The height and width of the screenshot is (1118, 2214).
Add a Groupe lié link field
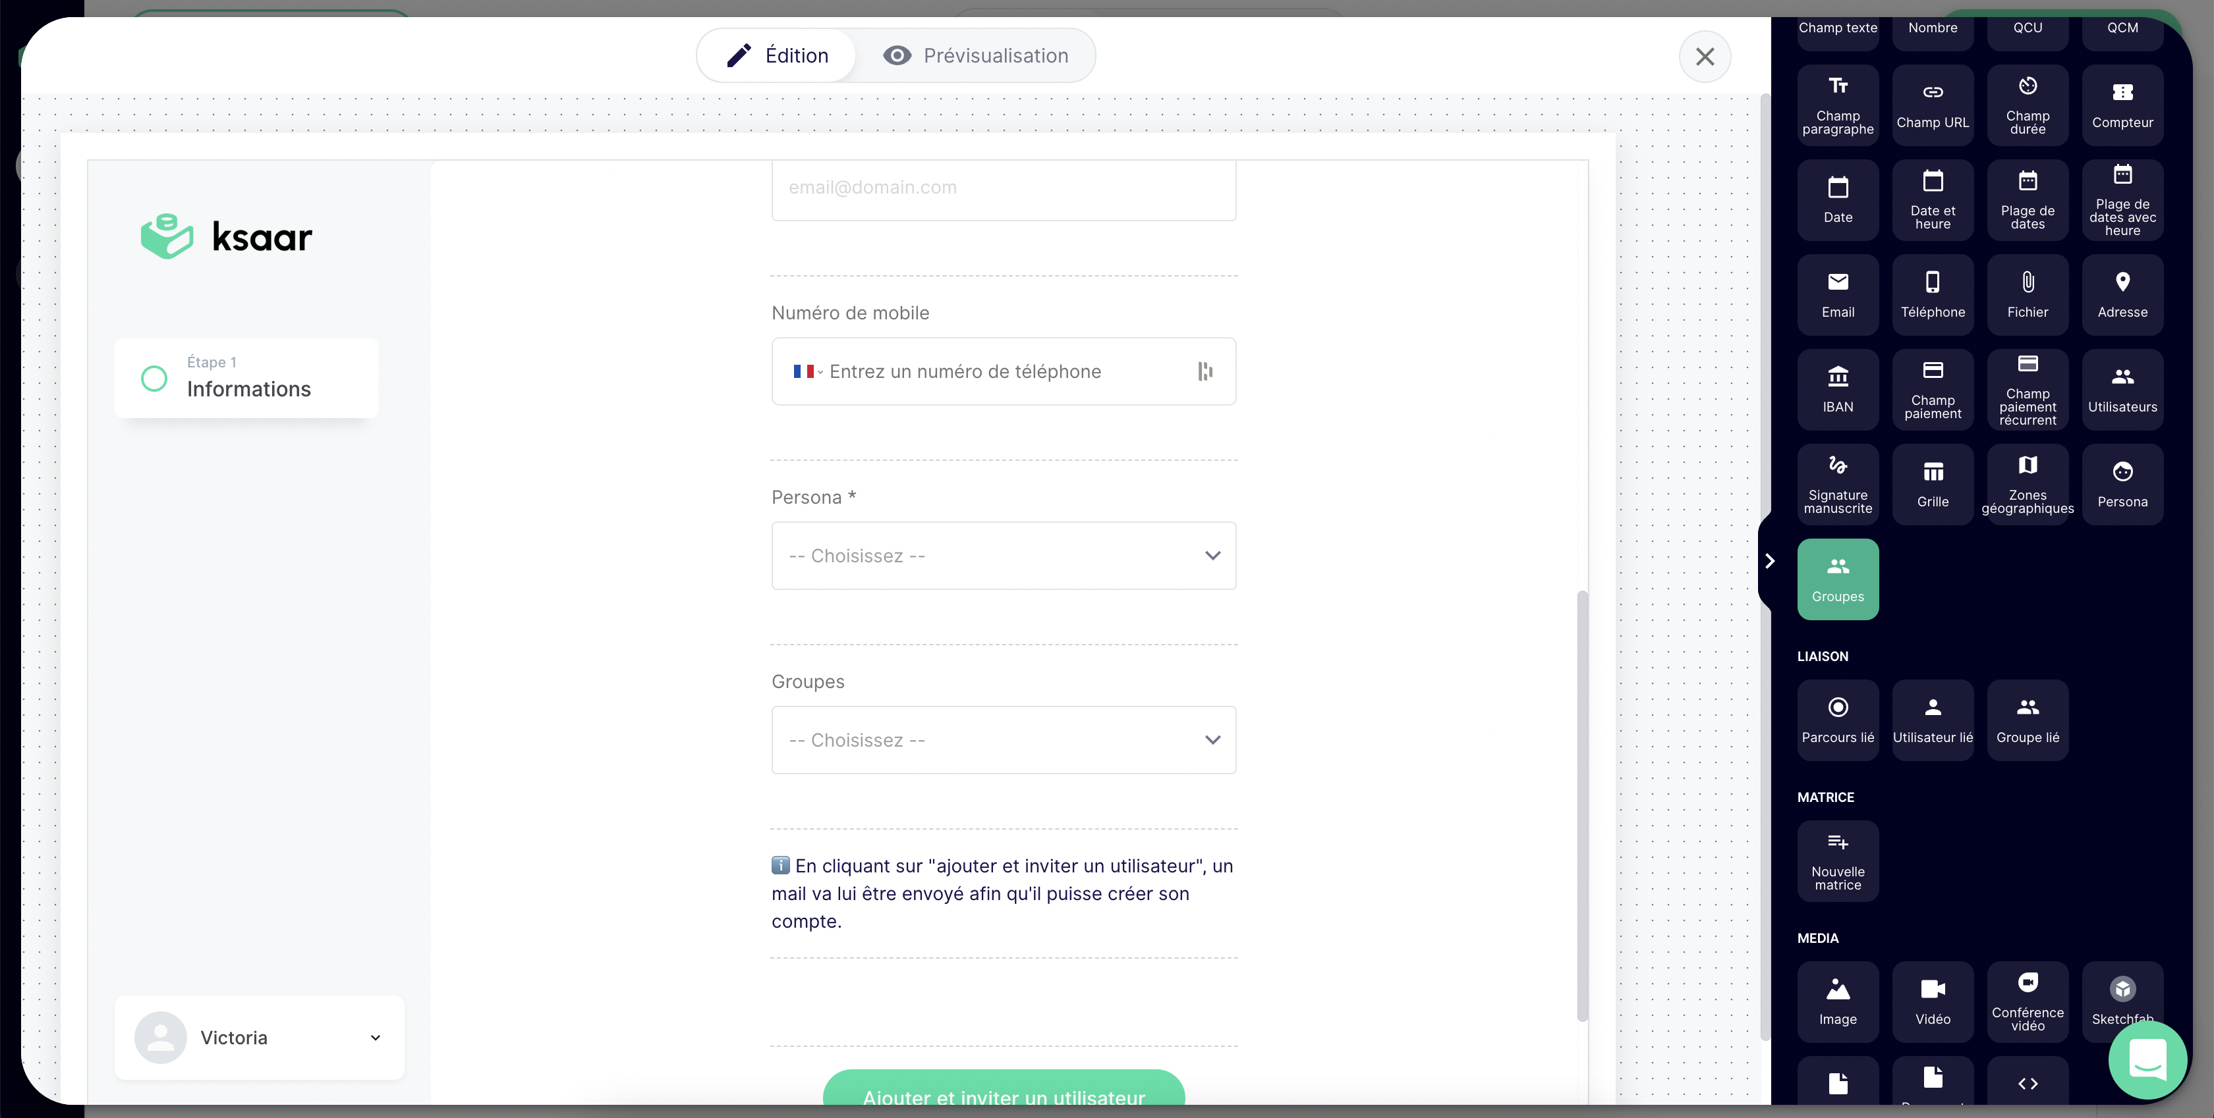point(2028,720)
